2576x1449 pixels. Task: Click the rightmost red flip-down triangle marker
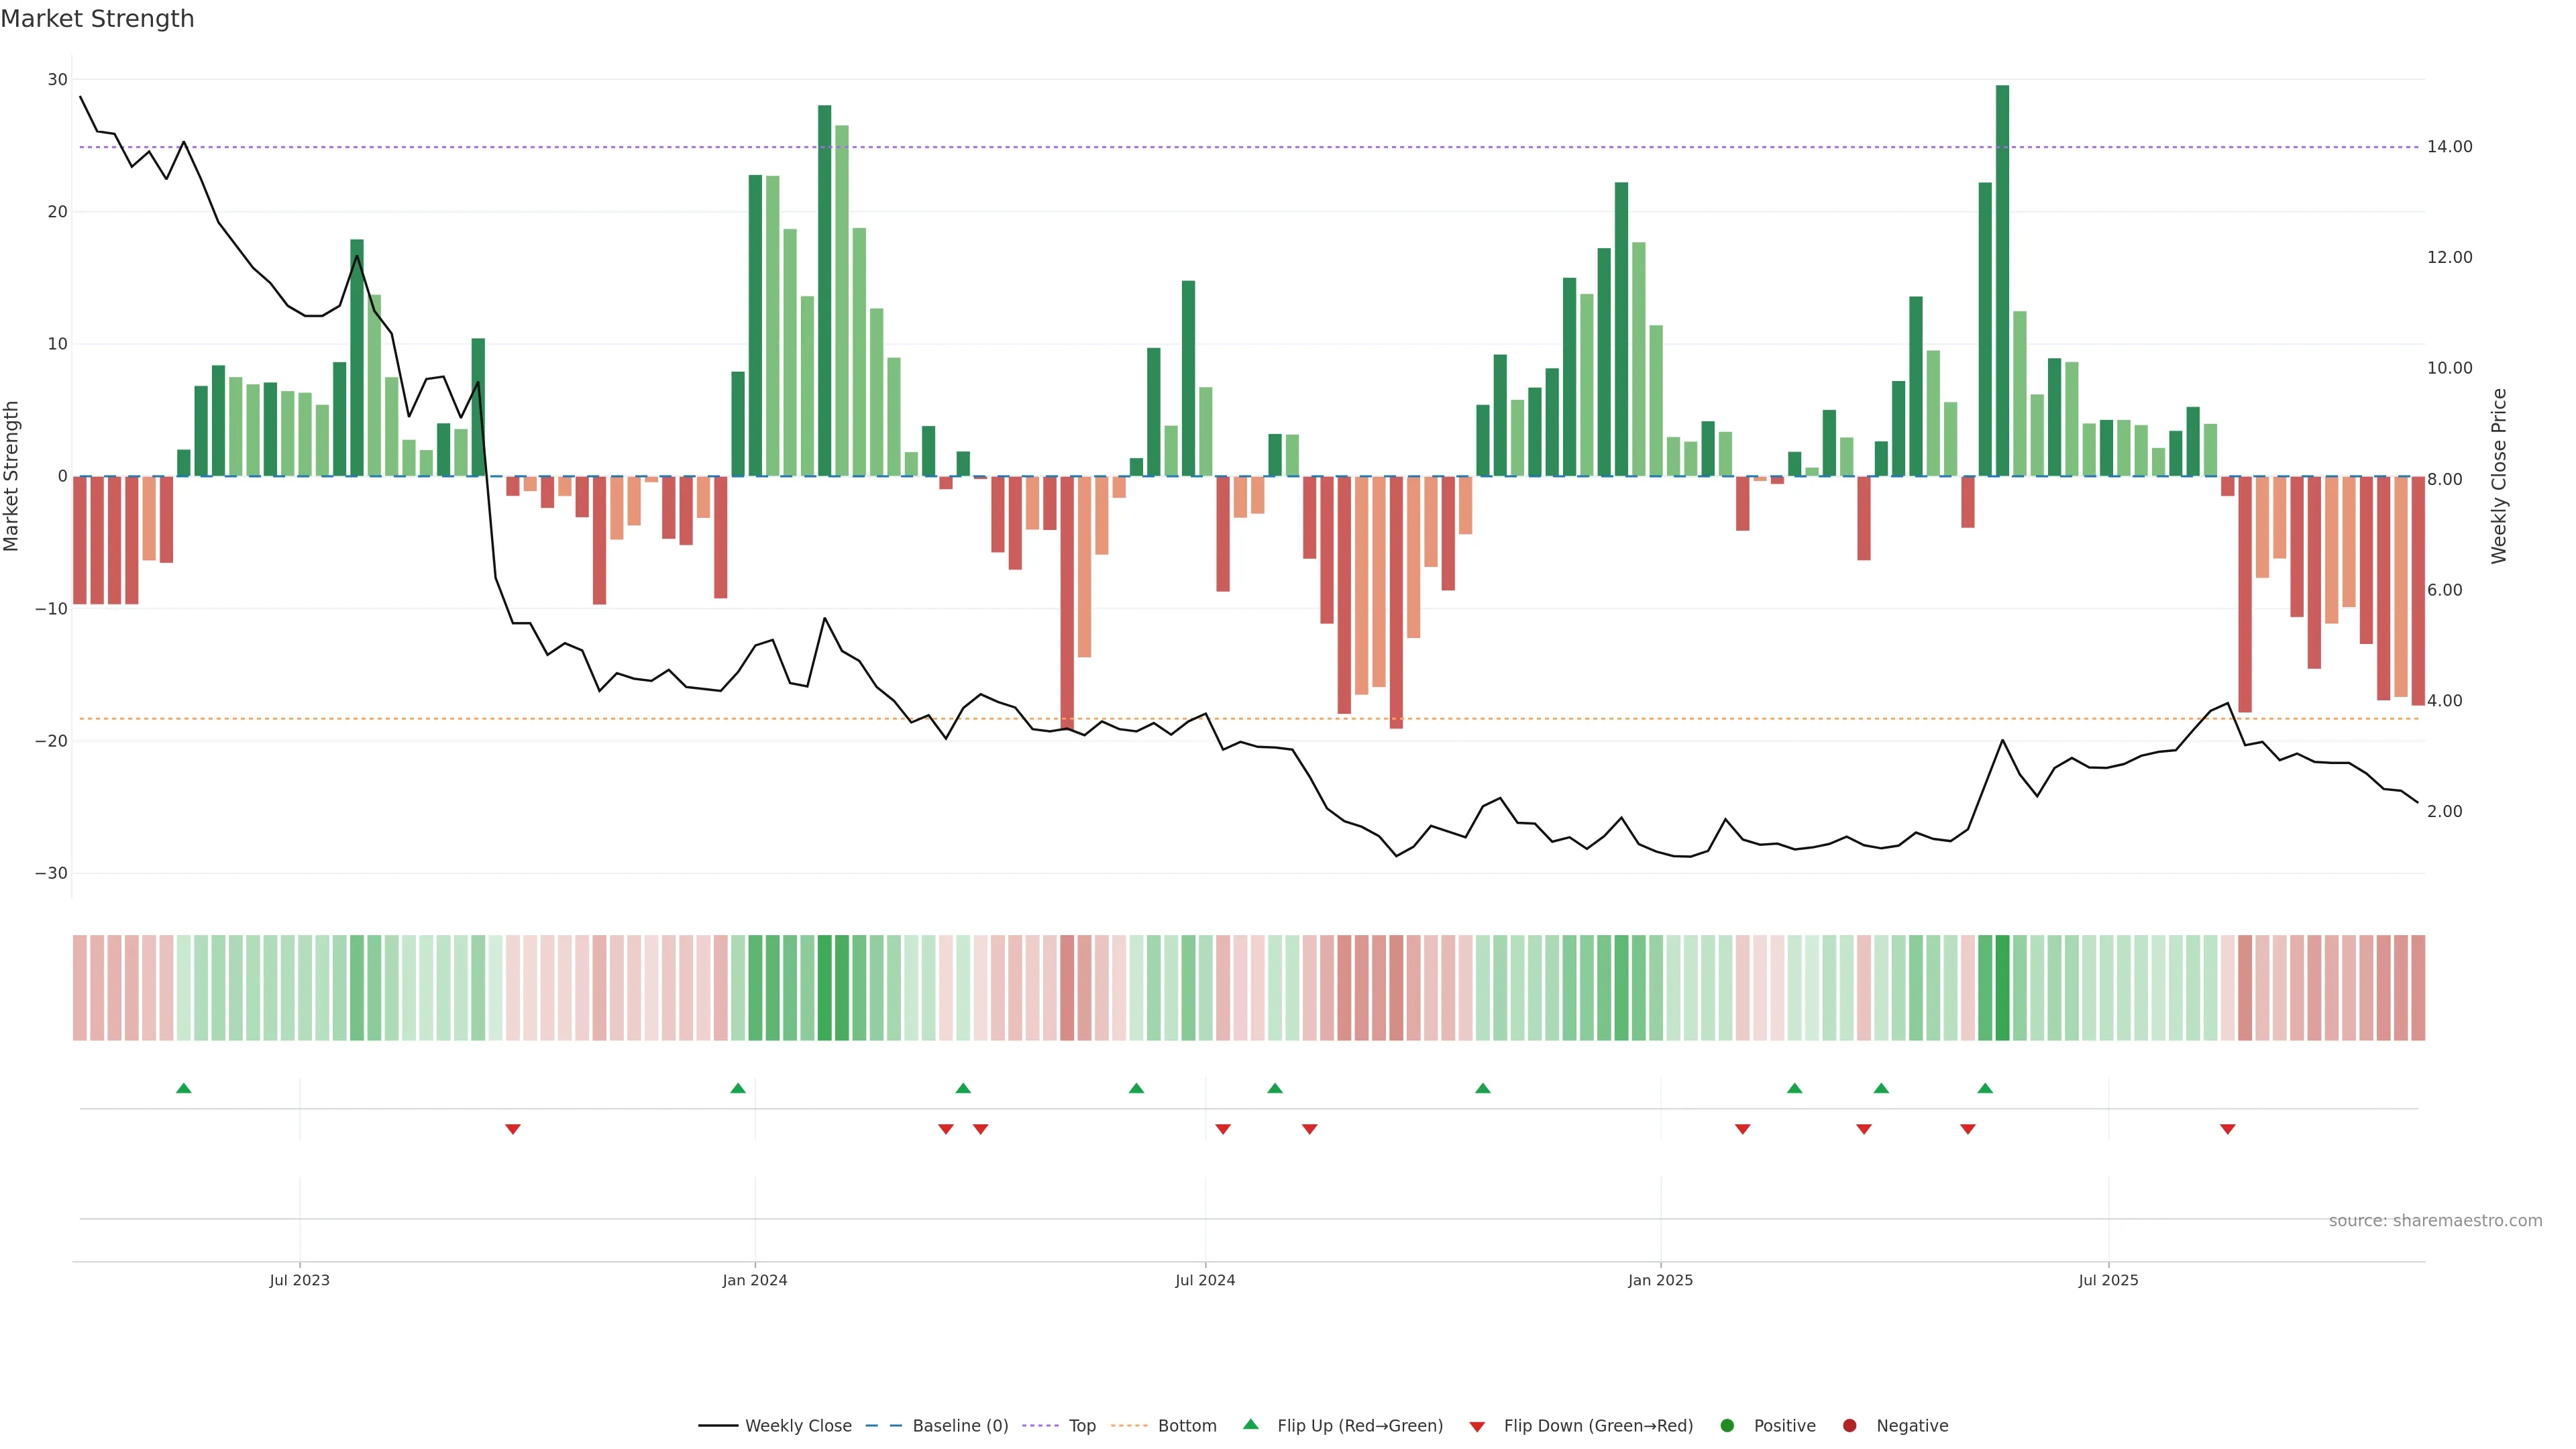coord(2227,1129)
